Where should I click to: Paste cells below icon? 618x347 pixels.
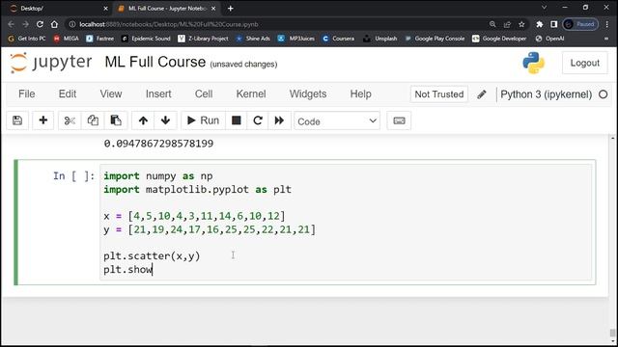[x=116, y=120]
